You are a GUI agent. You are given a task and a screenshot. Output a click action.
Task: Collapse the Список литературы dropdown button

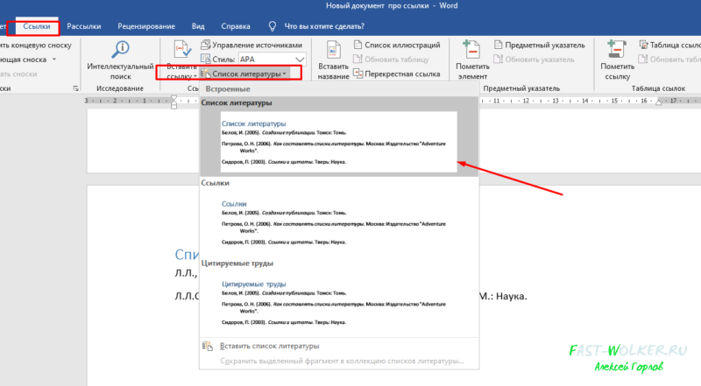[x=244, y=74]
